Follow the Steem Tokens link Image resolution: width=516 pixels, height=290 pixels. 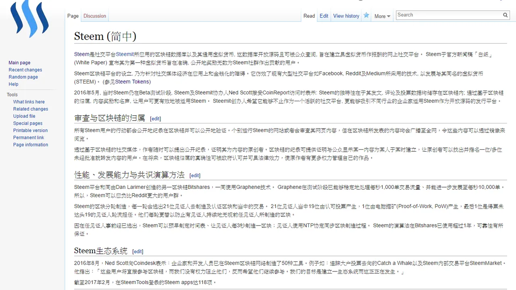point(133,82)
